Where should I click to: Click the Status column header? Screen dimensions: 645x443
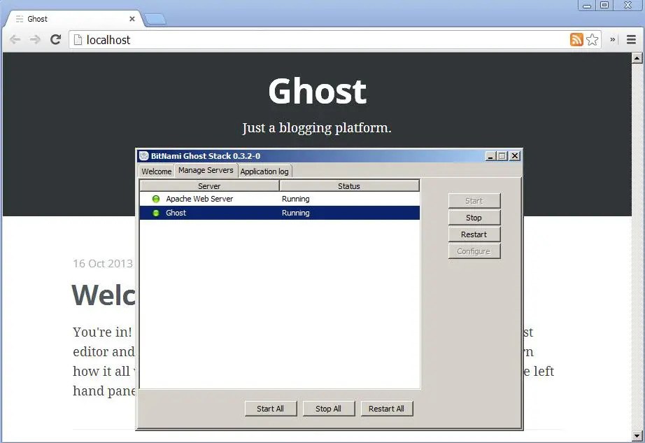pyautogui.click(x=349, y=186)
